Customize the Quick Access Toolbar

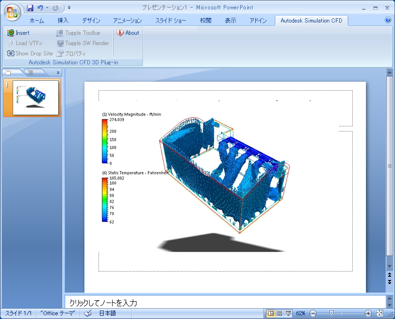(69, 8)
